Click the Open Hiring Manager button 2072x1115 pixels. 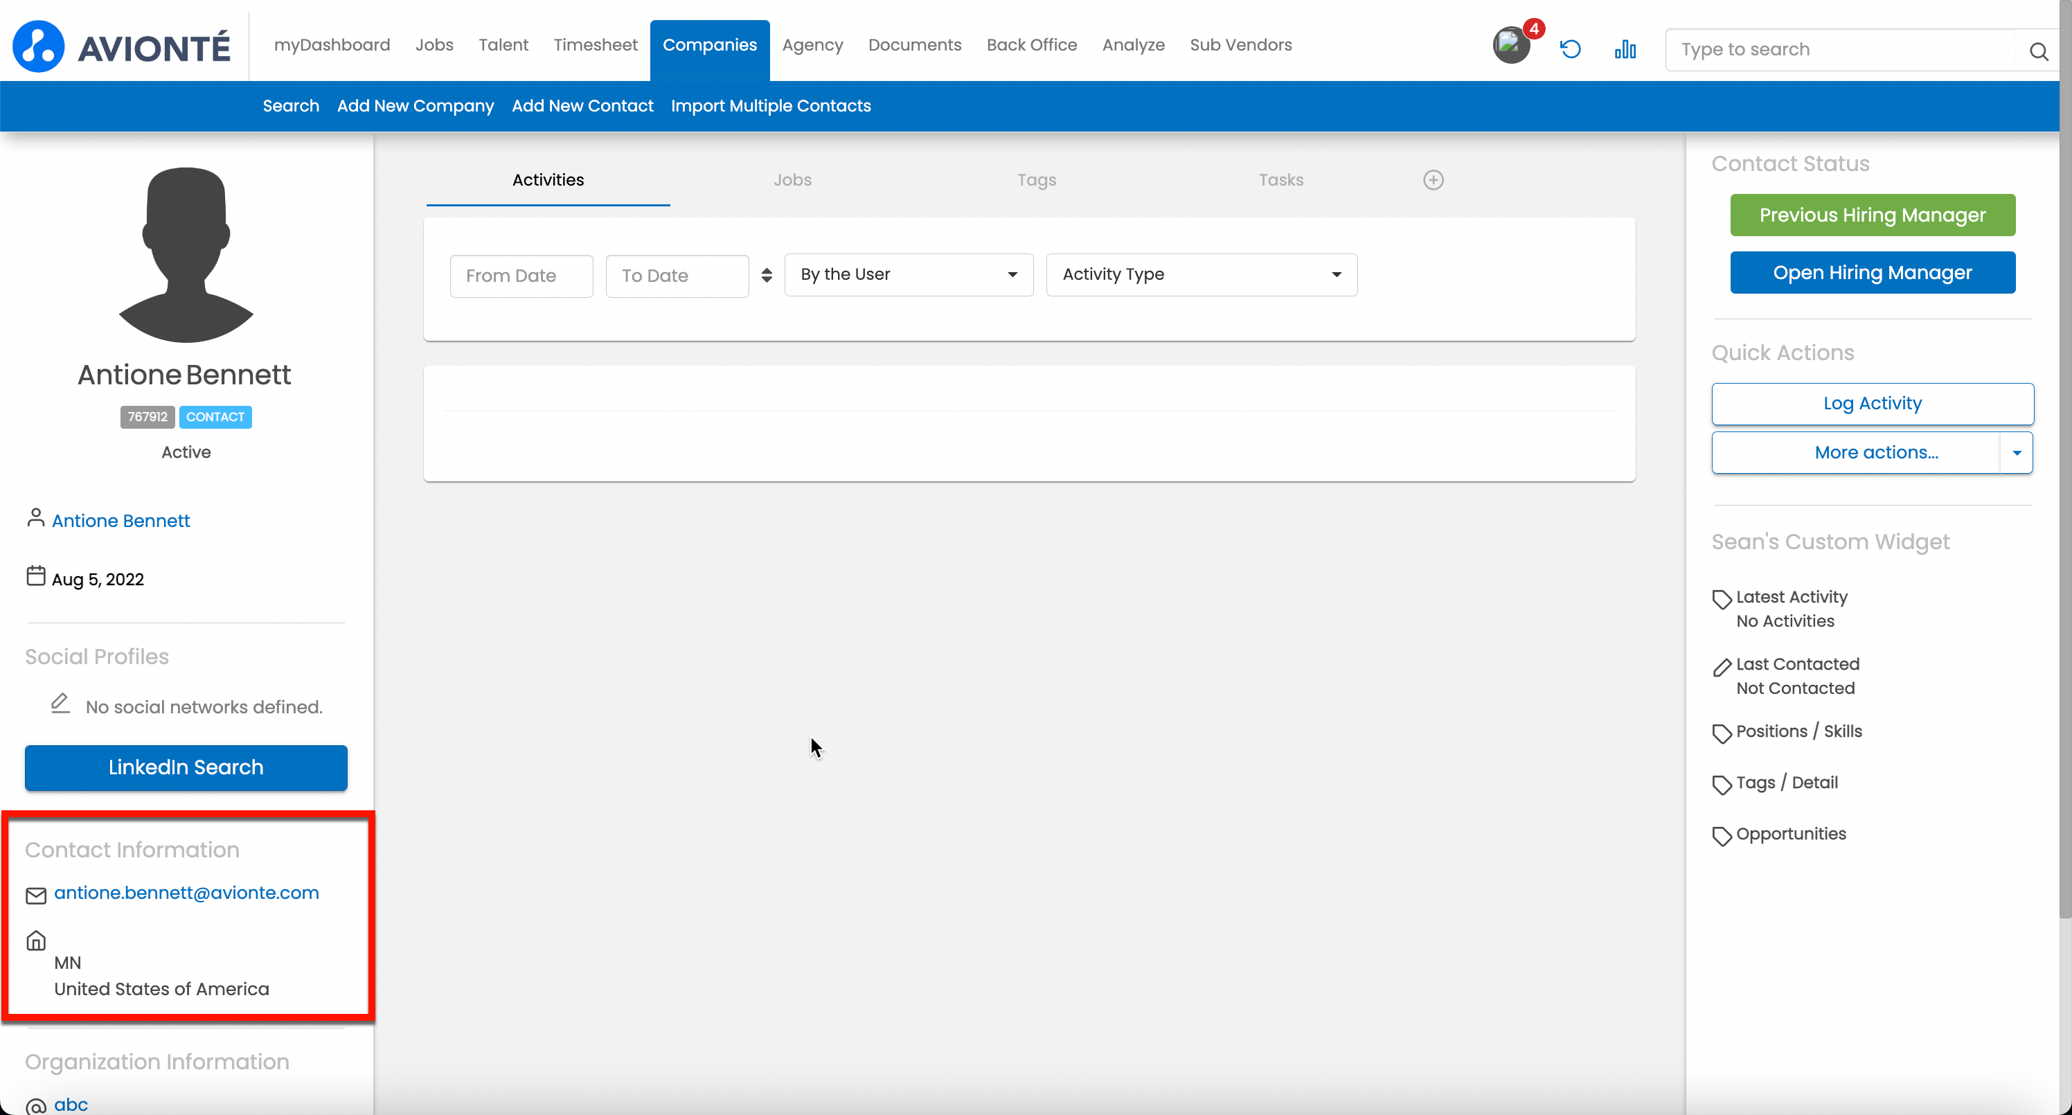[x=1873, y=273]
